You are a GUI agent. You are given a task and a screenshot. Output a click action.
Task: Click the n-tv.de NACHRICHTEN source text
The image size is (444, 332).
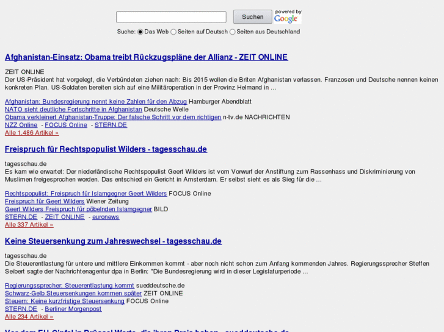[x=257, y=117]
